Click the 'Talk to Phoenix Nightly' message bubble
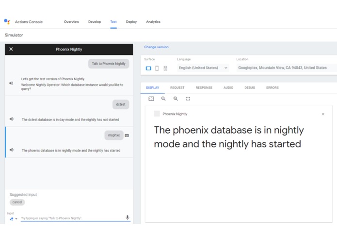 [109, 64]
